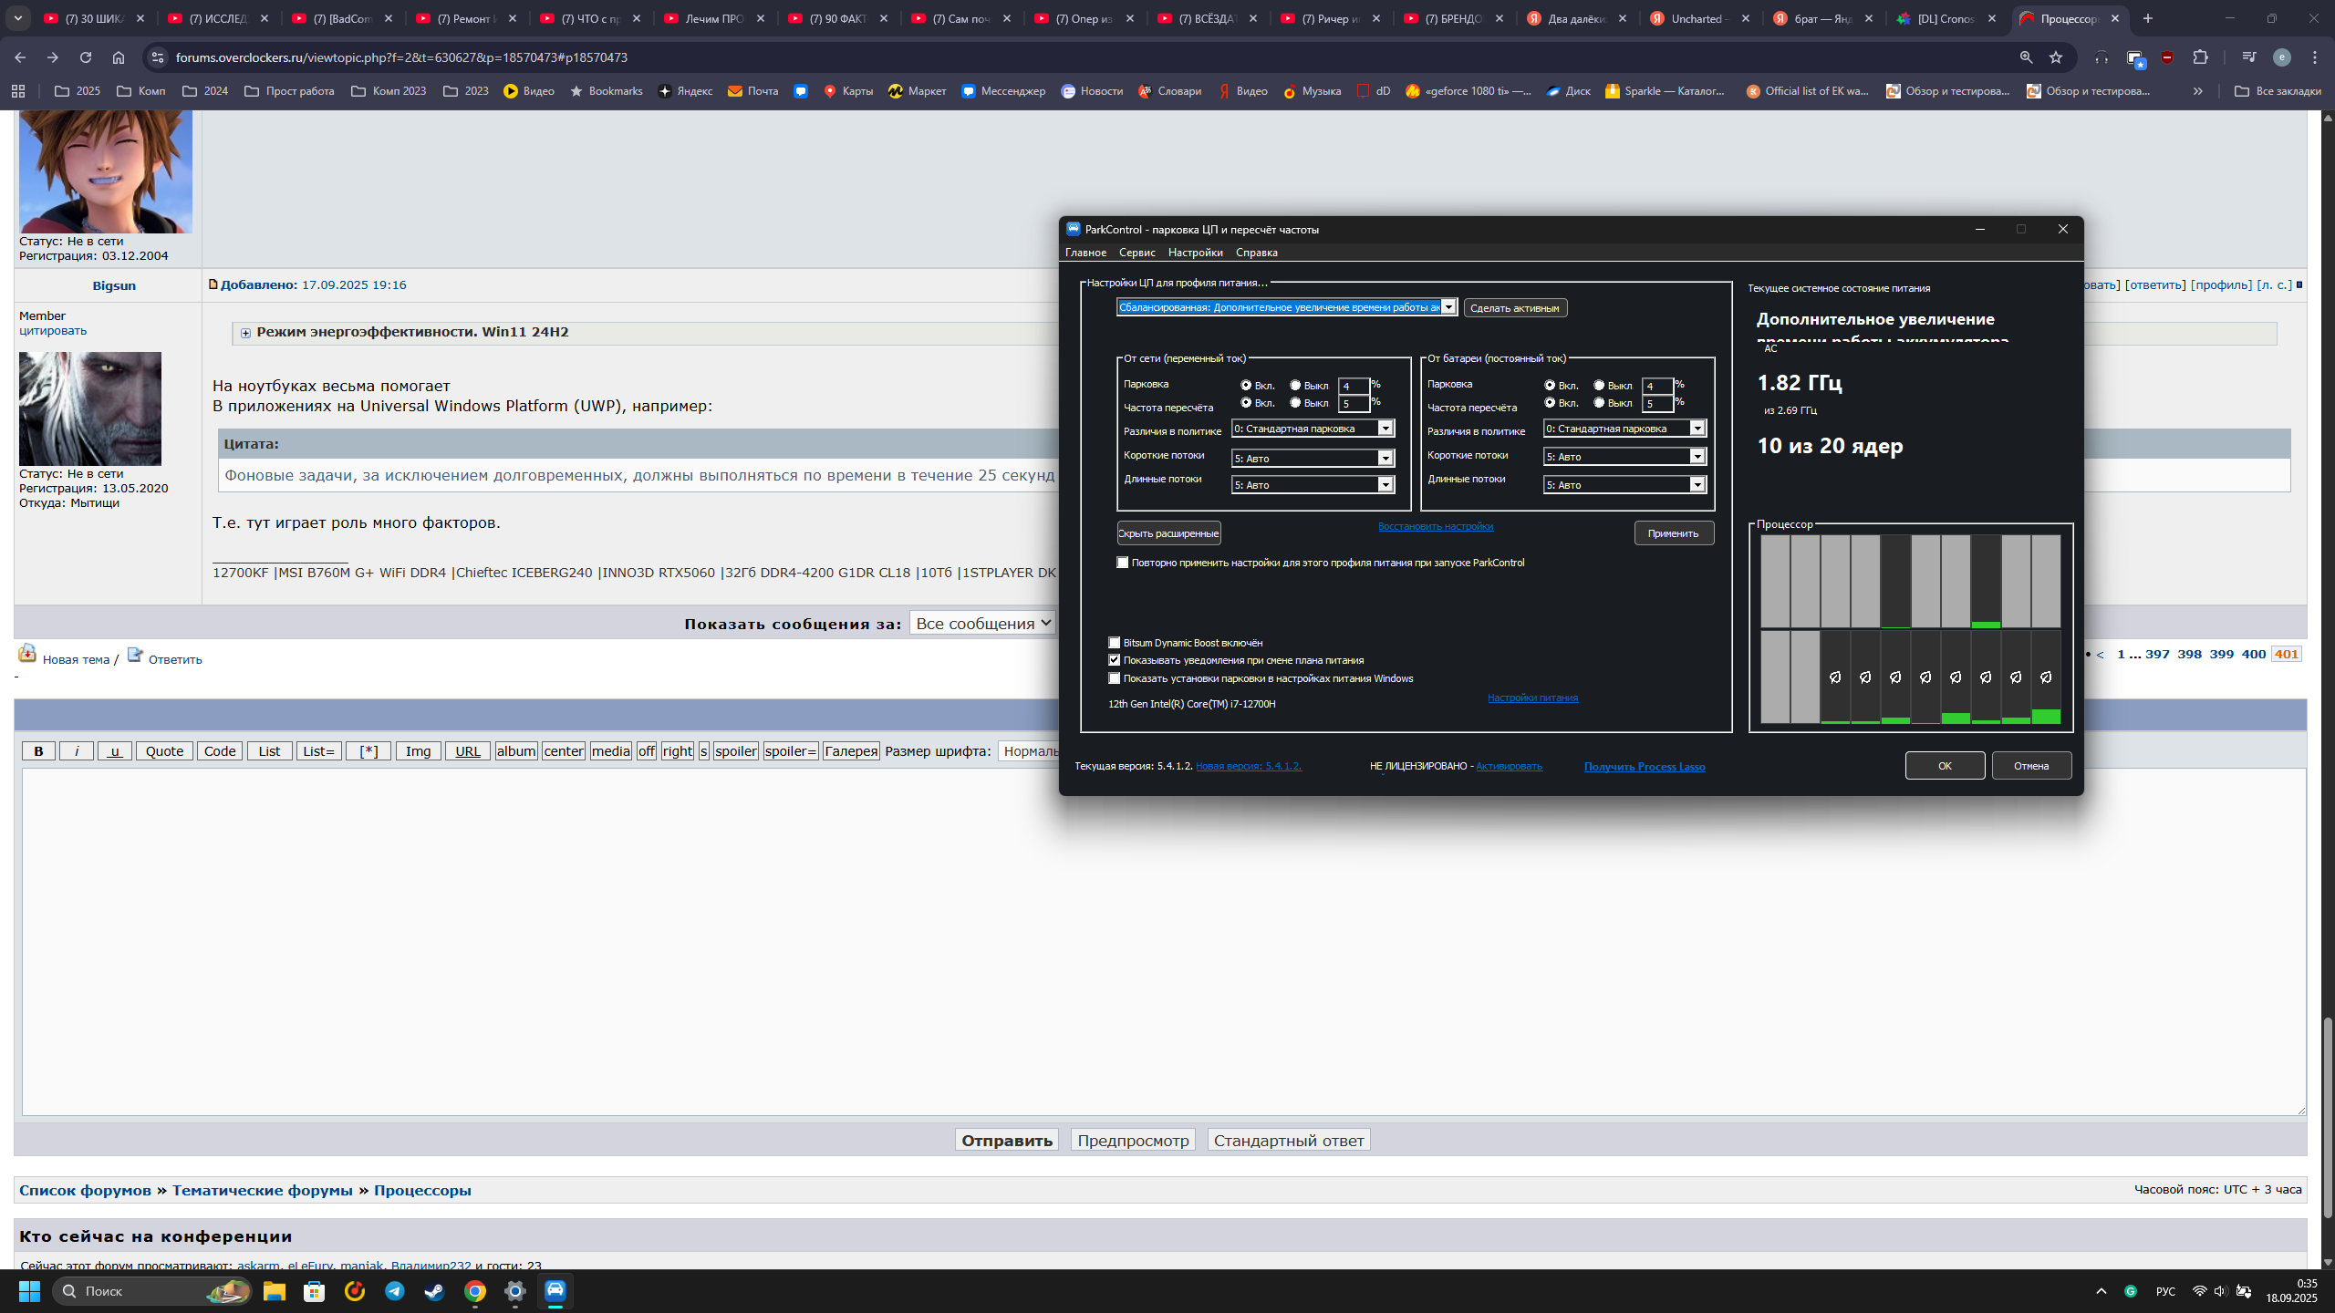Click the New topic icon on the forum

coord(27,655)
